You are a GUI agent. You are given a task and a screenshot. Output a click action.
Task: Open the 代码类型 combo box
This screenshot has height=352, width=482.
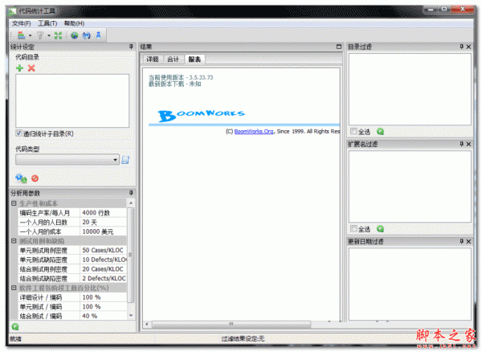pyautogui.click(x=67, y=160)
